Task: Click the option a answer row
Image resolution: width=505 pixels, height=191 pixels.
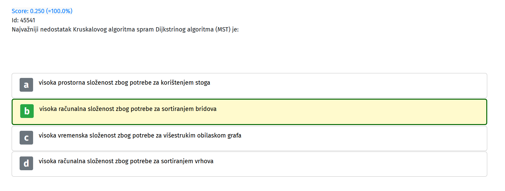Action: 249,86
